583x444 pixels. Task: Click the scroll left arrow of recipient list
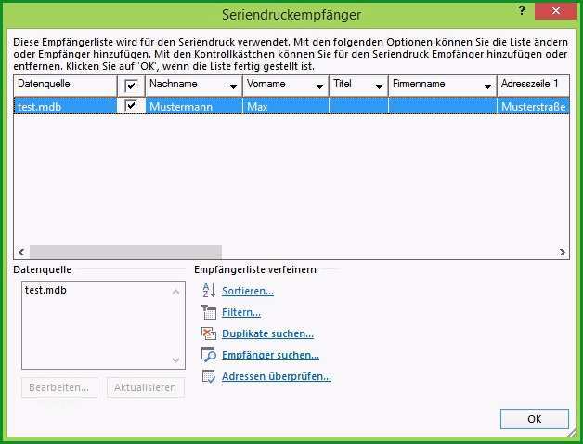21,252
